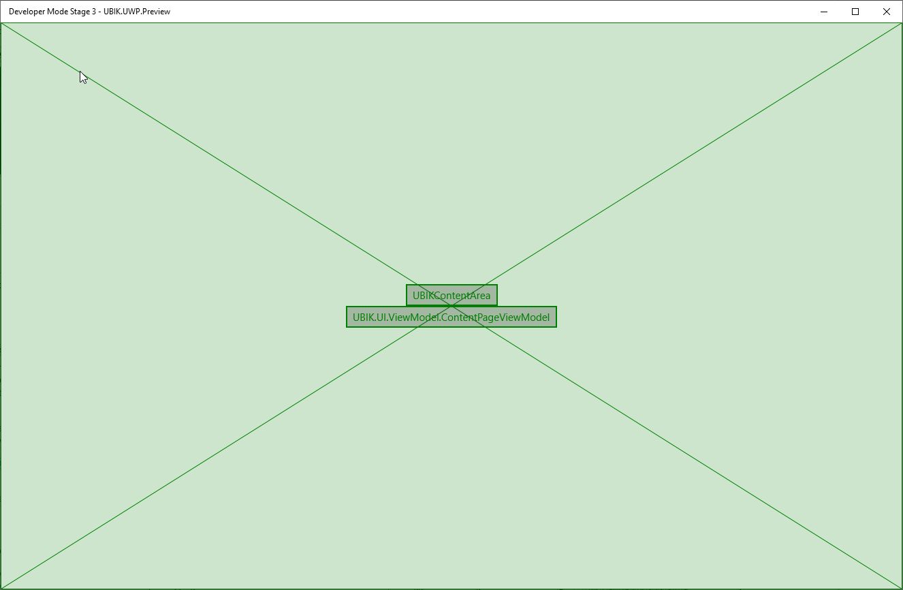The image size is (903, 590).
Task: Click the placeholder's bottom-right corner diagonal endpoint
Action: 900,587
